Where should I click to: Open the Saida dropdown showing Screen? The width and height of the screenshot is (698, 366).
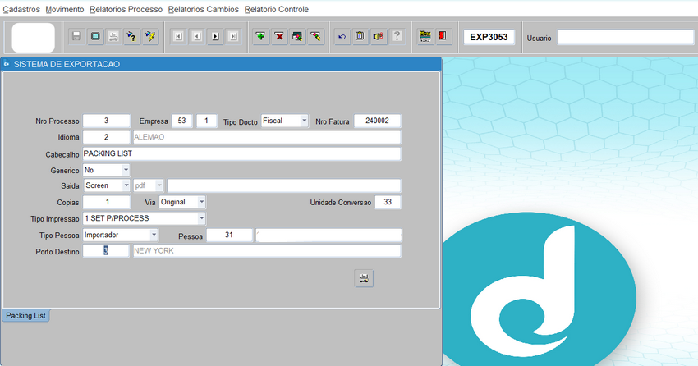(x=126, y=185)
